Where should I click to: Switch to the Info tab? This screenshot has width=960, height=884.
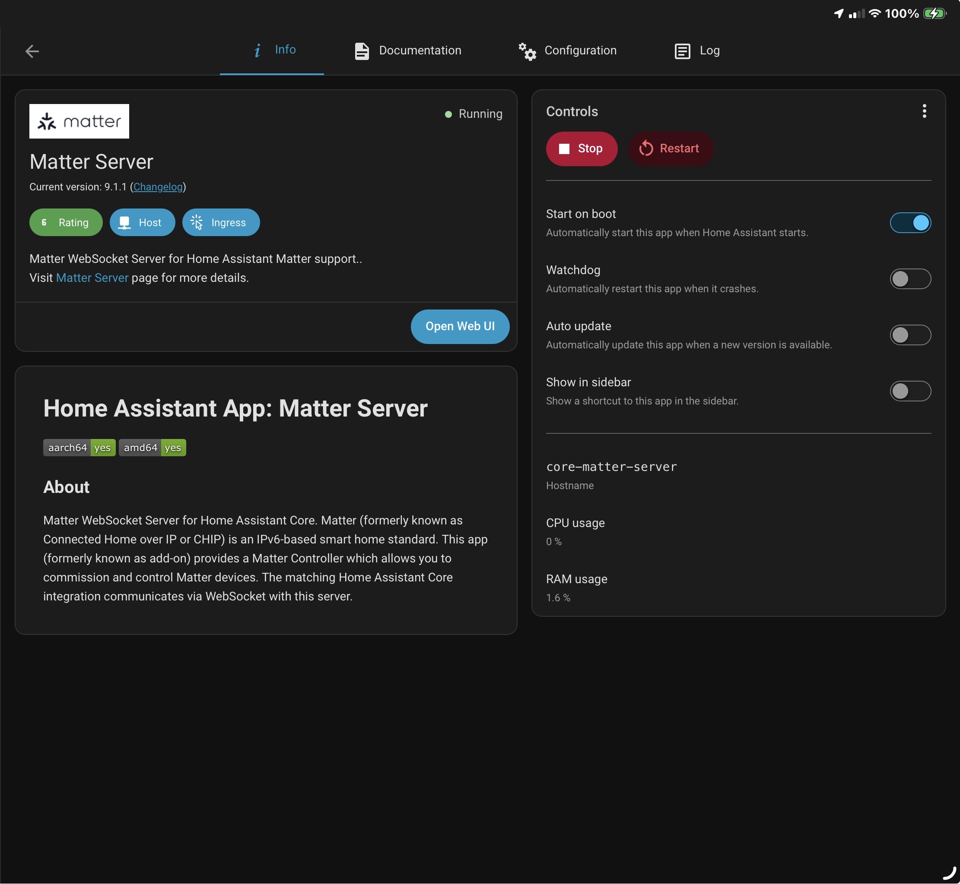(x=272, y=50)
